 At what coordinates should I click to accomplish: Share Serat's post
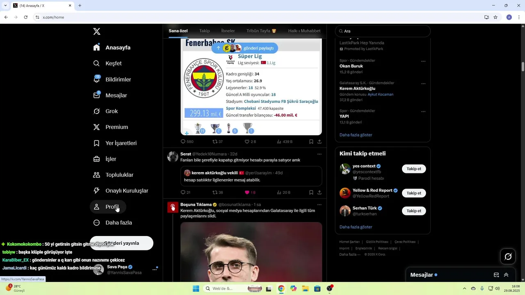tap(320, 193)
